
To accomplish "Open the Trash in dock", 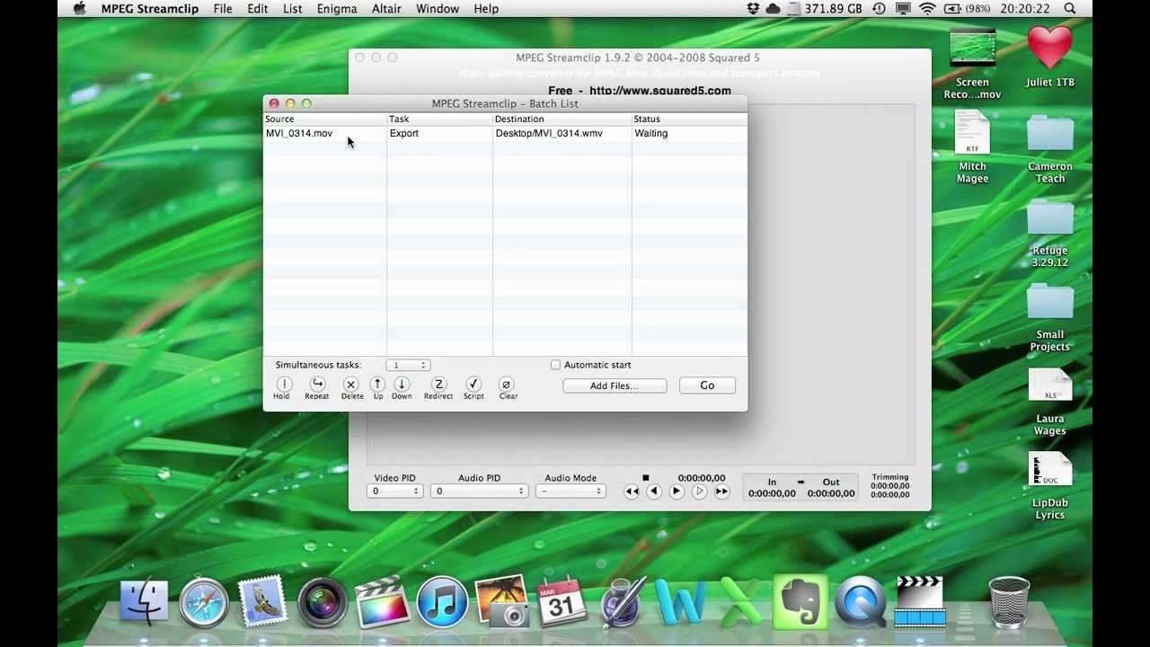I will (1008, 601).
